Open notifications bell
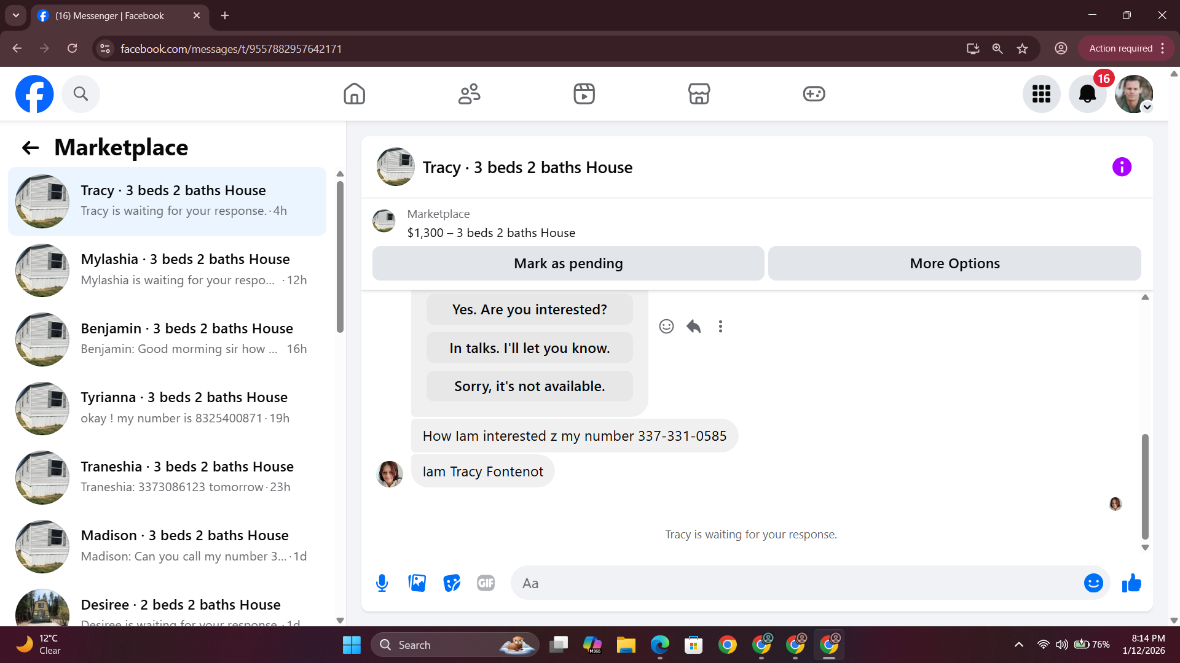The image size is (1180, 663). point(1087,94)
